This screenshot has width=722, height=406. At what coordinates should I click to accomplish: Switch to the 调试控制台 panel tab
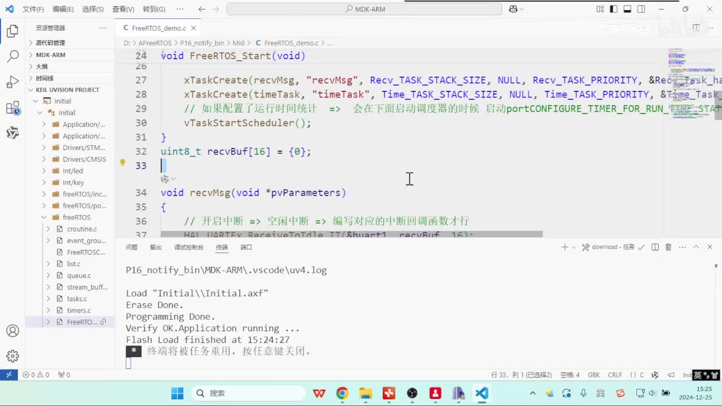click(x=189, y=247)
